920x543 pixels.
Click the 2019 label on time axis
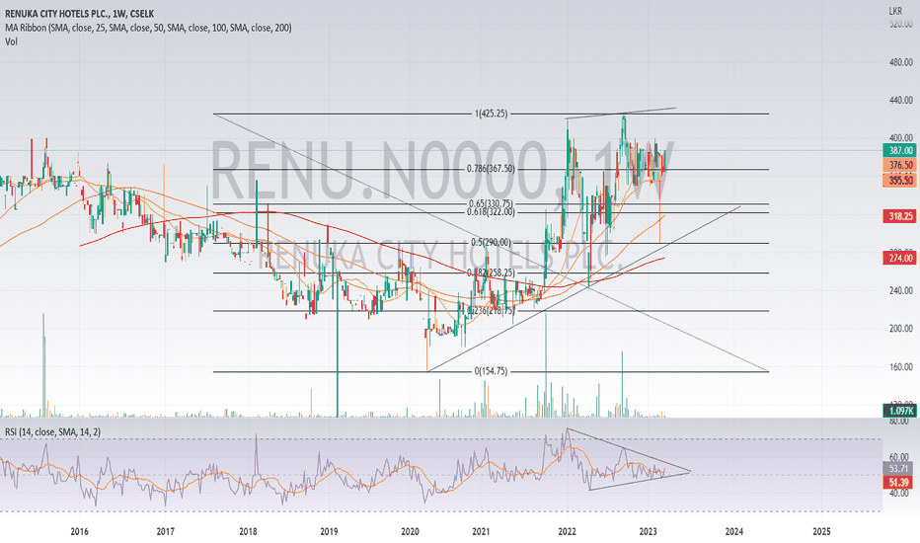(x=329, y=532)
